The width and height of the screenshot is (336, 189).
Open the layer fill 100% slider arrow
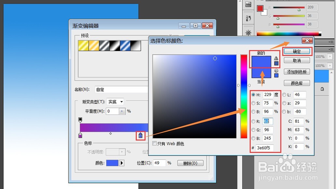pyautogui.click(x=330, y=65)
